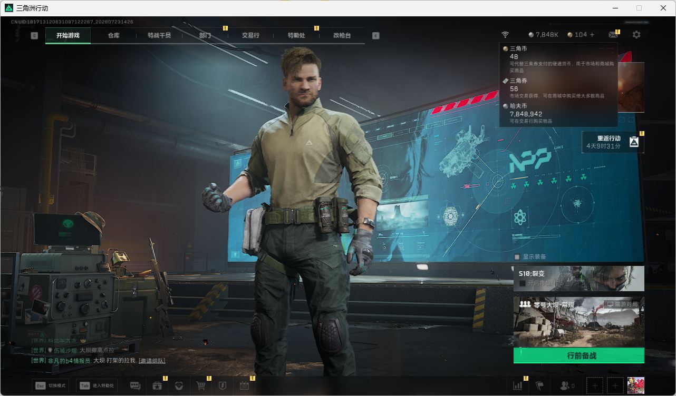Click the 7,848K 哈夫币 balance

543,35
